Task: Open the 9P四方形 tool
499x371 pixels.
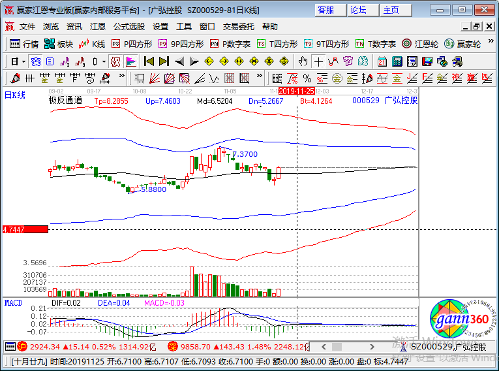Action: pos(181,44)
